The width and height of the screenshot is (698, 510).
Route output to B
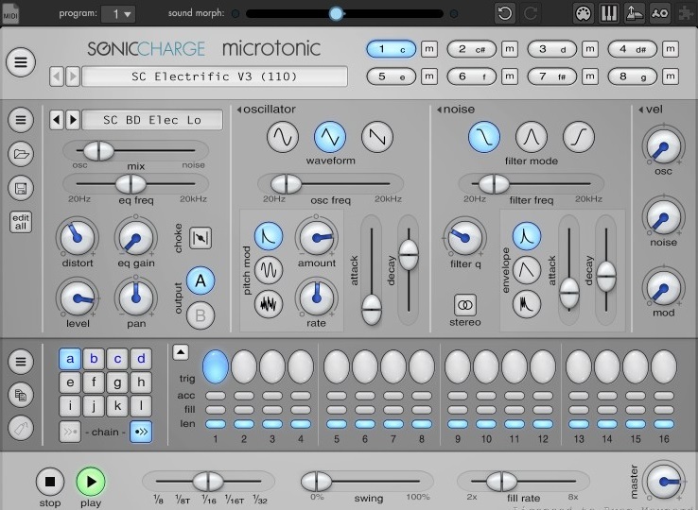[x=201, y=315]
